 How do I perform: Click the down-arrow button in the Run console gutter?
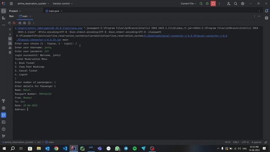10,34
